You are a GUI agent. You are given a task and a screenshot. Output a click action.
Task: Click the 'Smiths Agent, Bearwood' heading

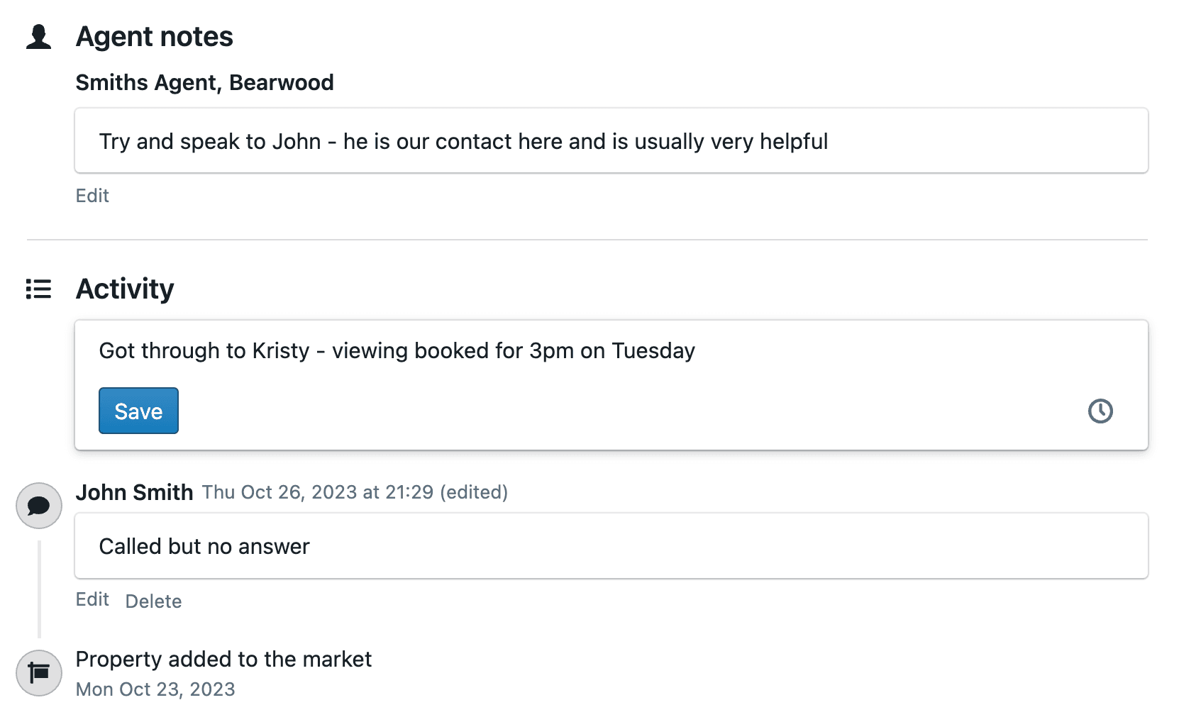pyautogui.click(x=204, y=82)
